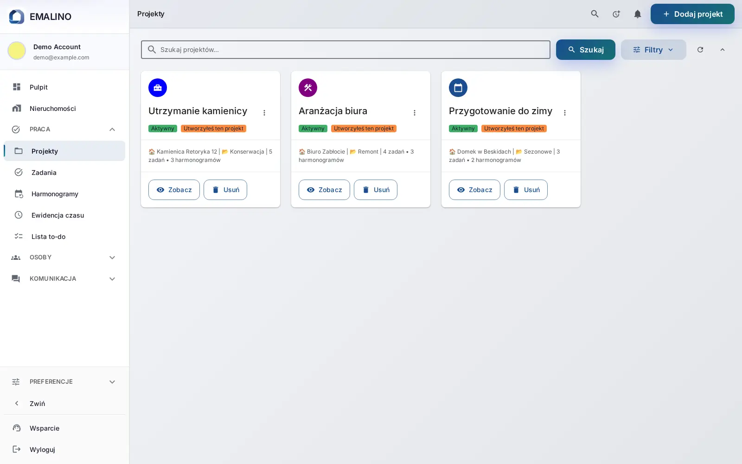The width and height of the screenshot is (742, 464).
Task: Click the calendar icon on Przygotowanie do zimy
Action: pyautogui.click(x=458, y=88)
